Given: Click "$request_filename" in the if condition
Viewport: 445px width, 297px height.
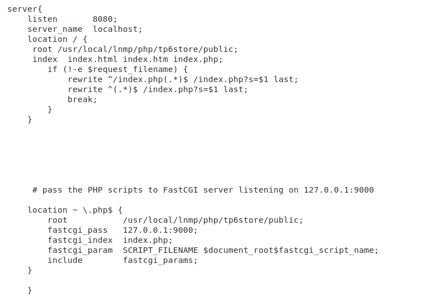Looking at the screenshot, I should point(130,69).
